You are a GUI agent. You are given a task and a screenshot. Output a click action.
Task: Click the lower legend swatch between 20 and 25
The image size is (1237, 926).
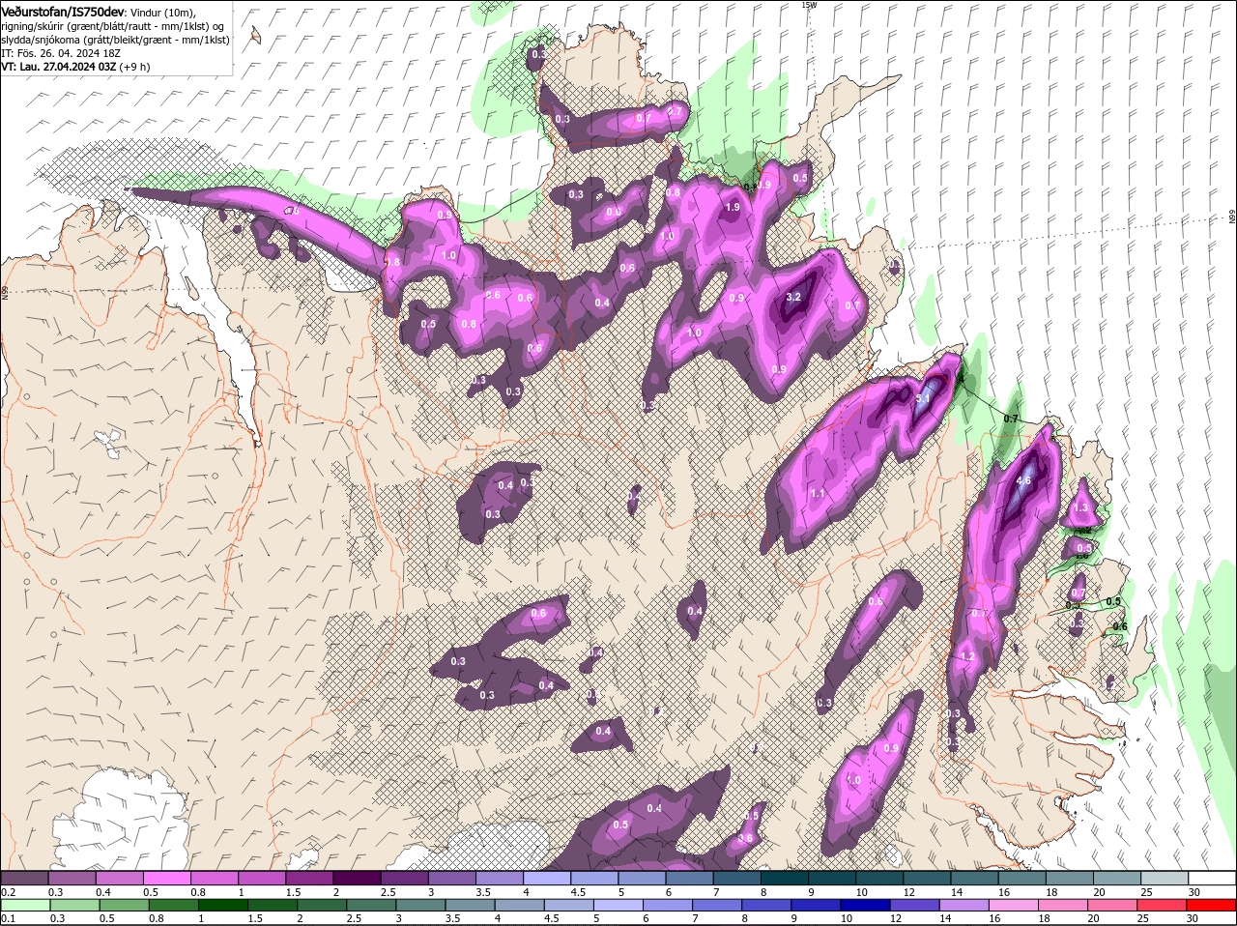[x=1114, y=905]
